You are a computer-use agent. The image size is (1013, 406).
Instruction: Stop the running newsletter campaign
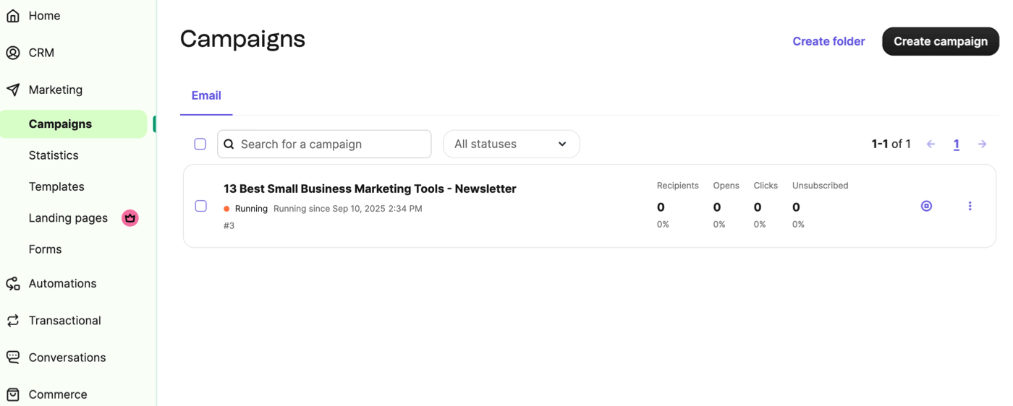(926, 206)
